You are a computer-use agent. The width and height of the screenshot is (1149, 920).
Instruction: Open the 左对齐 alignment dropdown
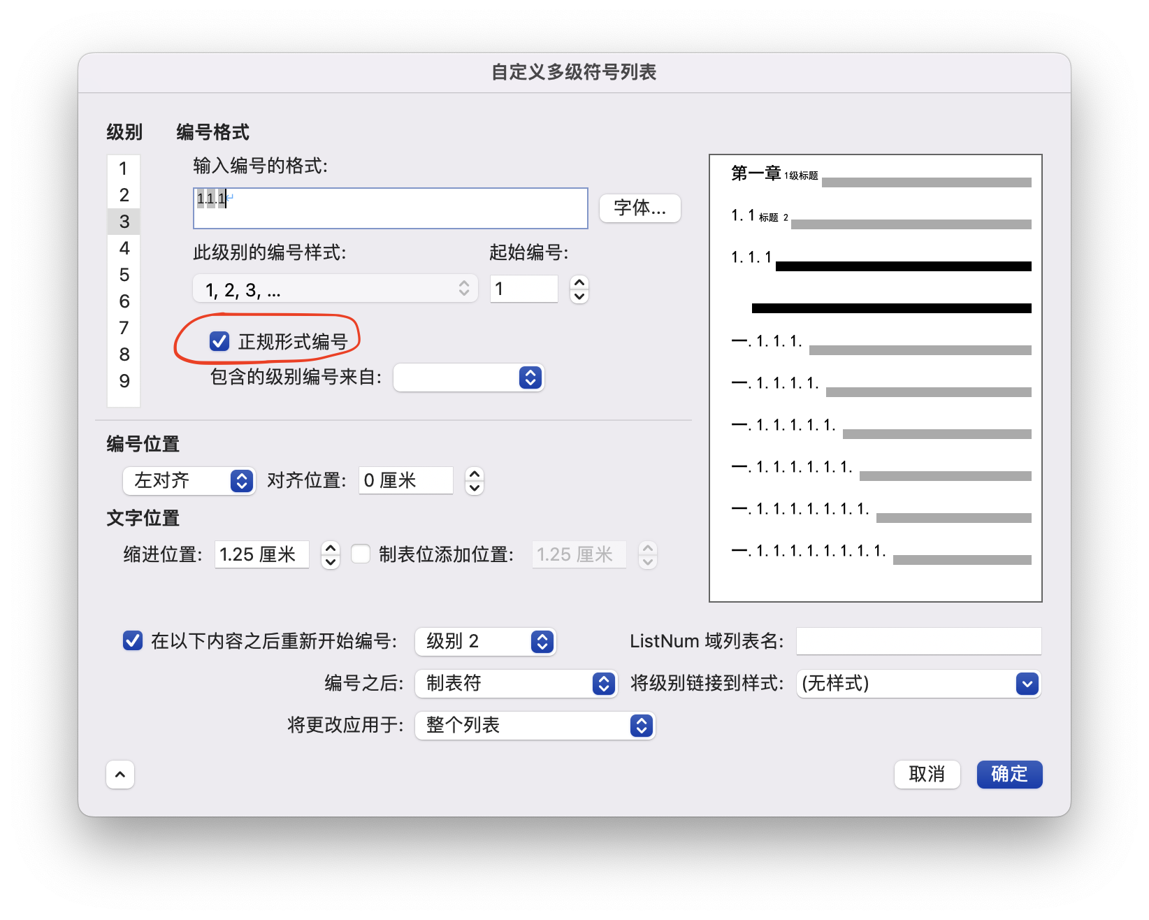click(x=189, y=481)
